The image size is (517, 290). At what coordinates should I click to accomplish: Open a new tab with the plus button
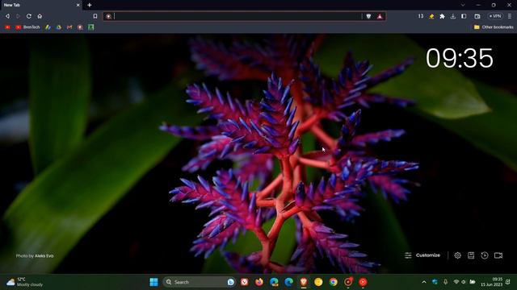point(90,5)
